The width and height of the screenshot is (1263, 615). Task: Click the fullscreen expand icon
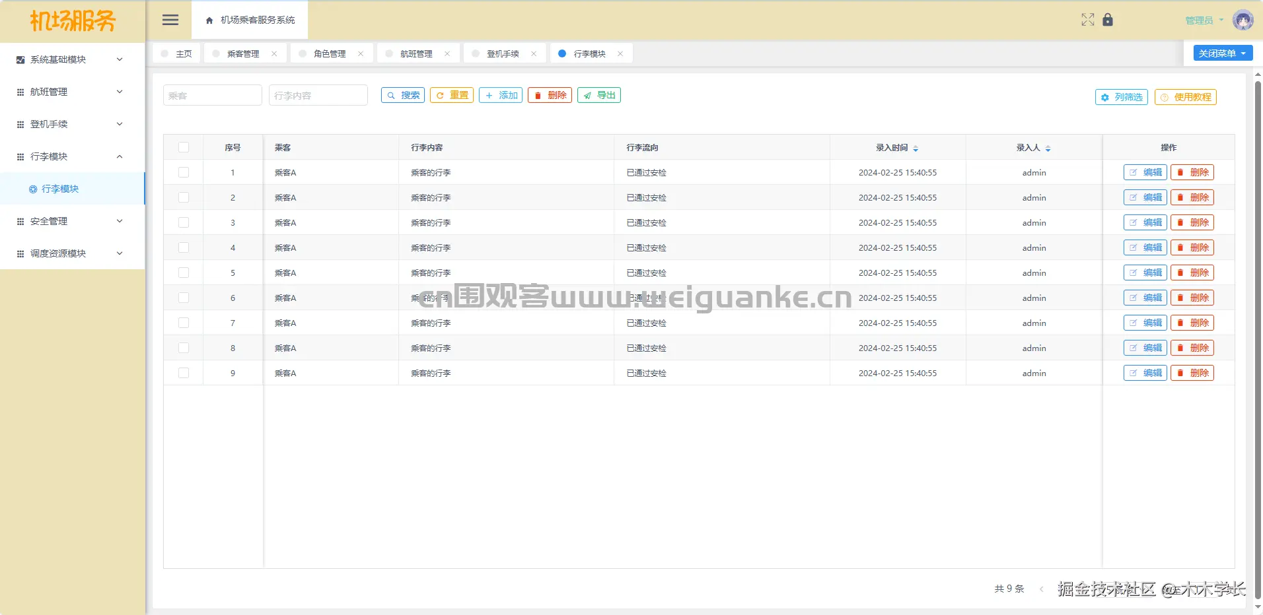point(1088,20)
